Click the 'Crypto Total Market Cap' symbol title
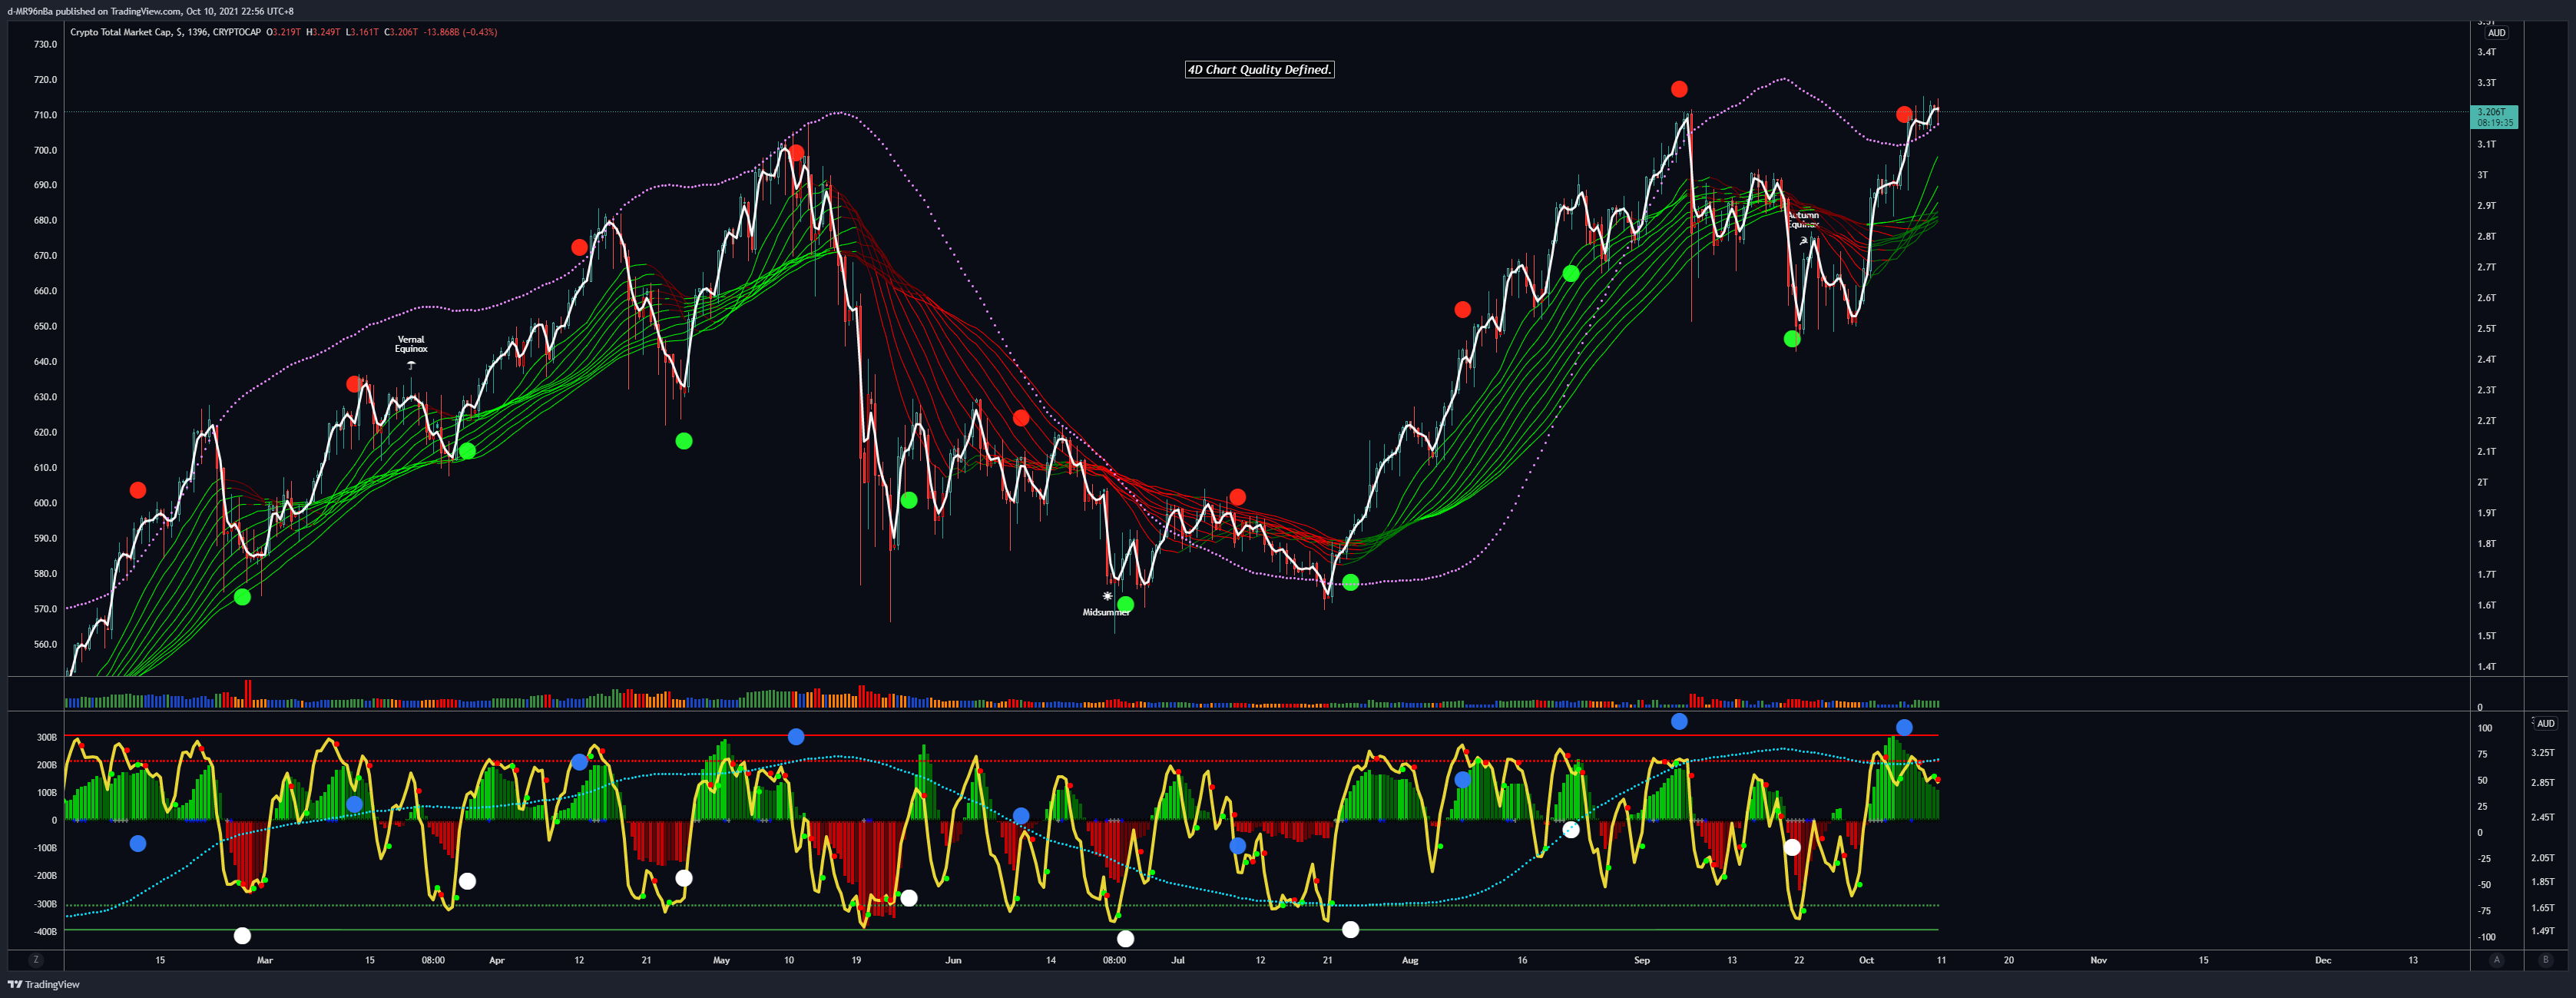Image resolution: width=2576 pixels, height=998 pixels. 121,32
